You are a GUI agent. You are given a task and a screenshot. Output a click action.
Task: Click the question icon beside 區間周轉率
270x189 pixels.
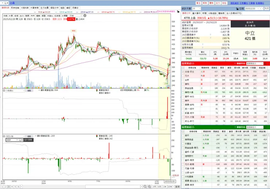[202, 48]
